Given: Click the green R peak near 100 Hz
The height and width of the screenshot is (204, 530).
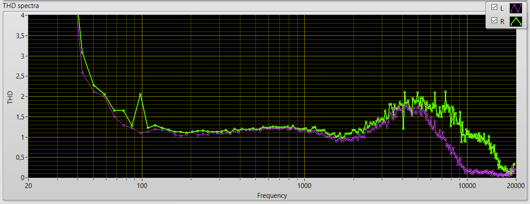Looking at the screenshot, I should pyautogui.click(x=140, y=94).
